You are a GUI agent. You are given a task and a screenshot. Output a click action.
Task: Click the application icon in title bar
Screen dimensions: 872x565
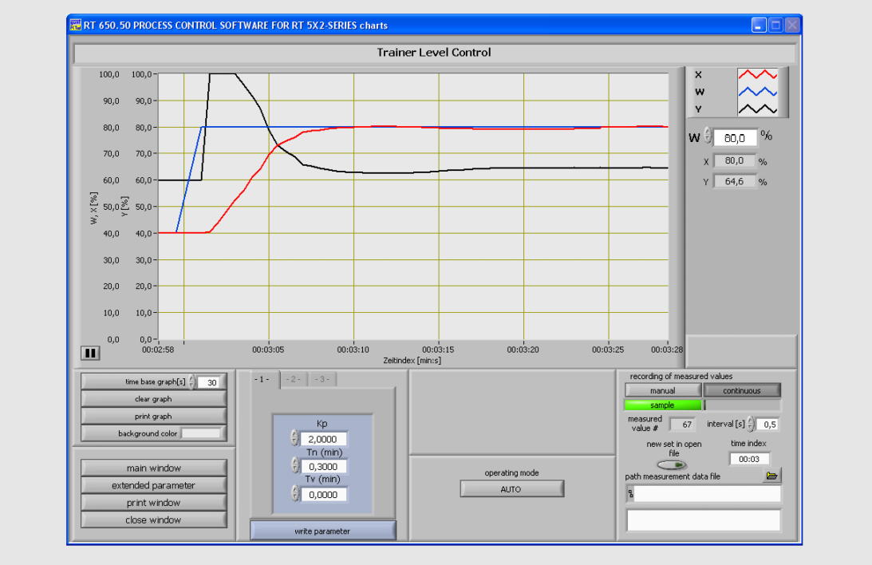coord(77,26)
